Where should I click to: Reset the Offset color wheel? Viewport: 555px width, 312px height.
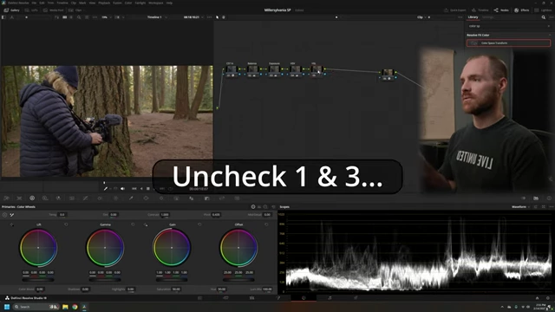266,224
